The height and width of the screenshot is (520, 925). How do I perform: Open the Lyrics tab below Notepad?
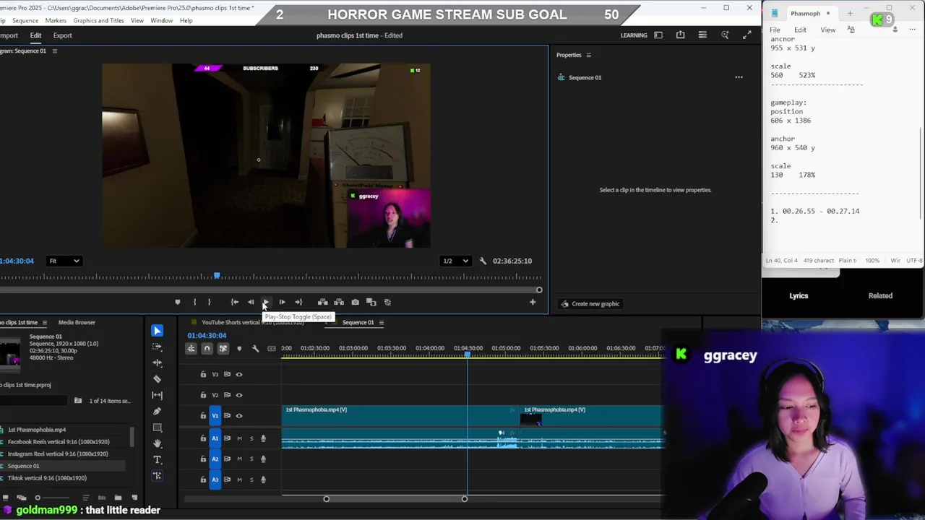tap(799, 295)
